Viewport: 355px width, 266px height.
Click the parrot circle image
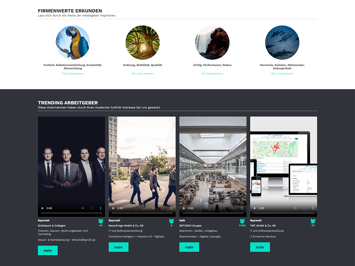point(73,43)
